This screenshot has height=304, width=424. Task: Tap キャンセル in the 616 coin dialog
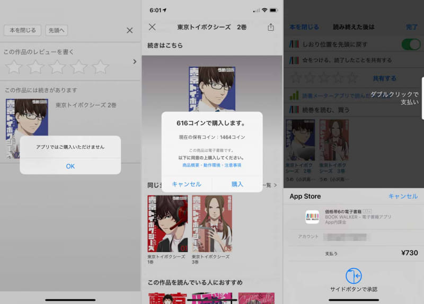(187, 184)
